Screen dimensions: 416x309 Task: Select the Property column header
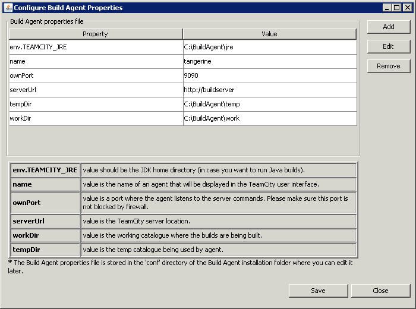(x=96, y=34)
